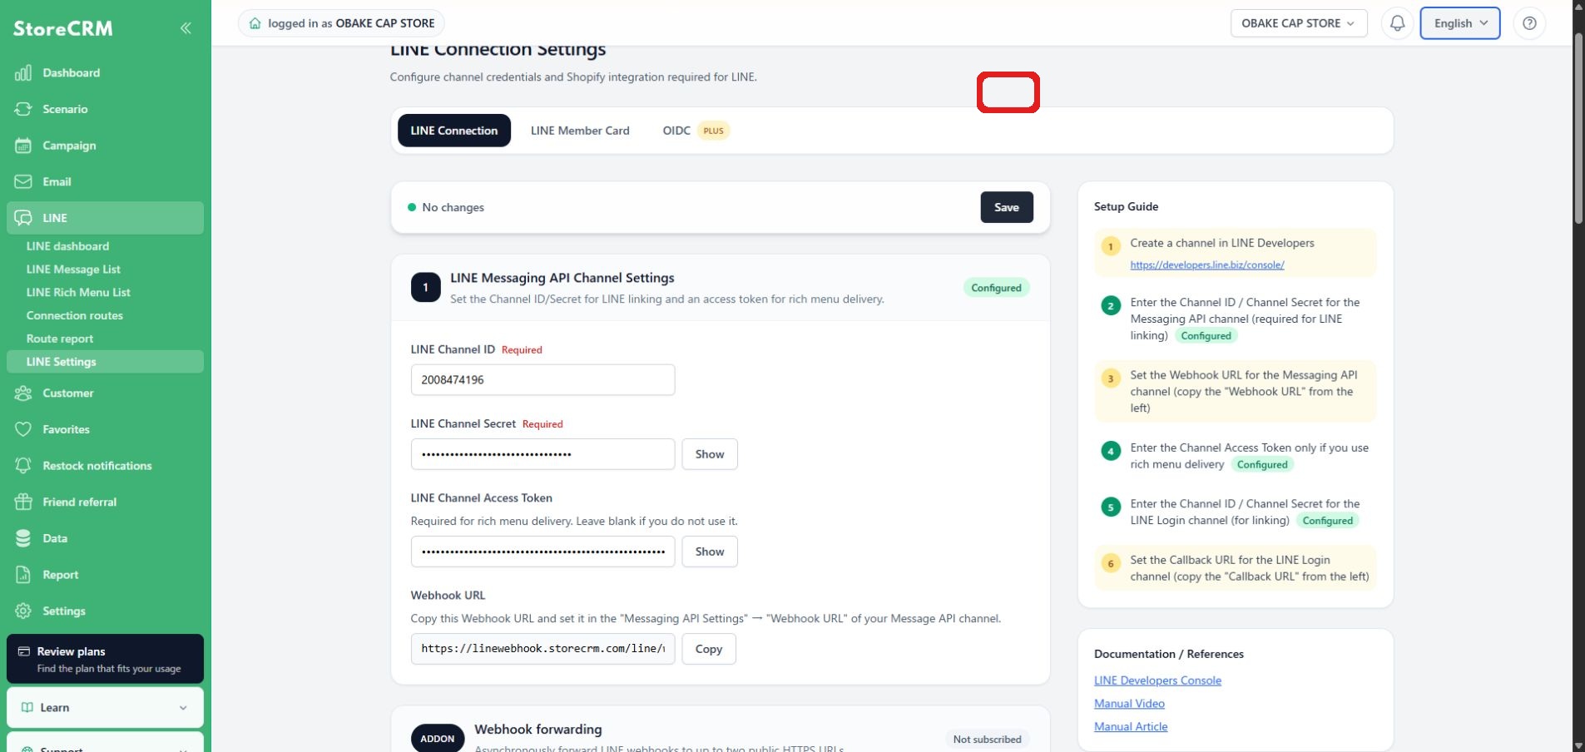Show the LINE Channel Access Token
Viewport: 1585px width, 752px height.
710,552
